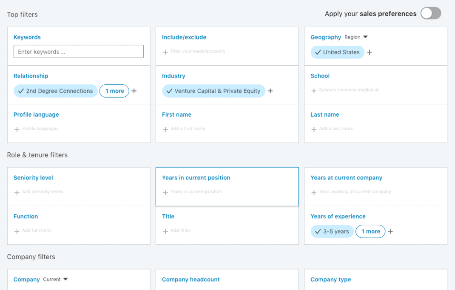This screenshot has width=455, height=290.
Task: Click plus icon for Add titles
Action: pos(165,231)
